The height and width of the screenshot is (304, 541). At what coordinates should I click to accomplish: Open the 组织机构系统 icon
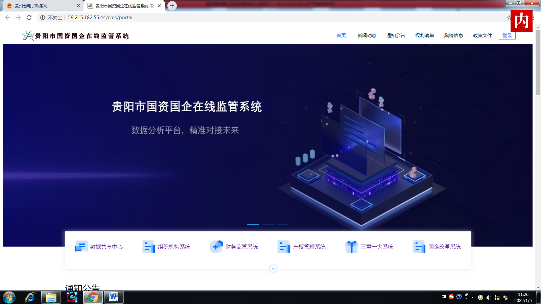point(149,247)
